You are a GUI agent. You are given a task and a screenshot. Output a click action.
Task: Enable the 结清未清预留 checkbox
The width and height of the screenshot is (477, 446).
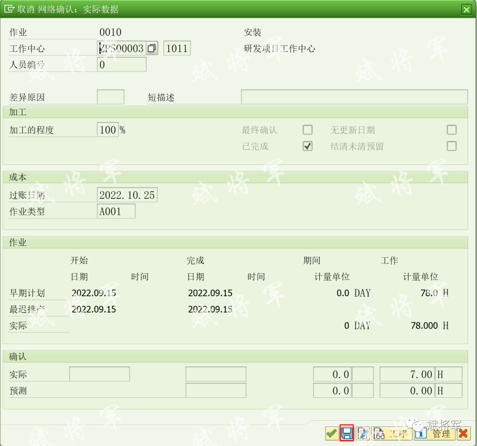pyautogui.click(x=451, y=146)
